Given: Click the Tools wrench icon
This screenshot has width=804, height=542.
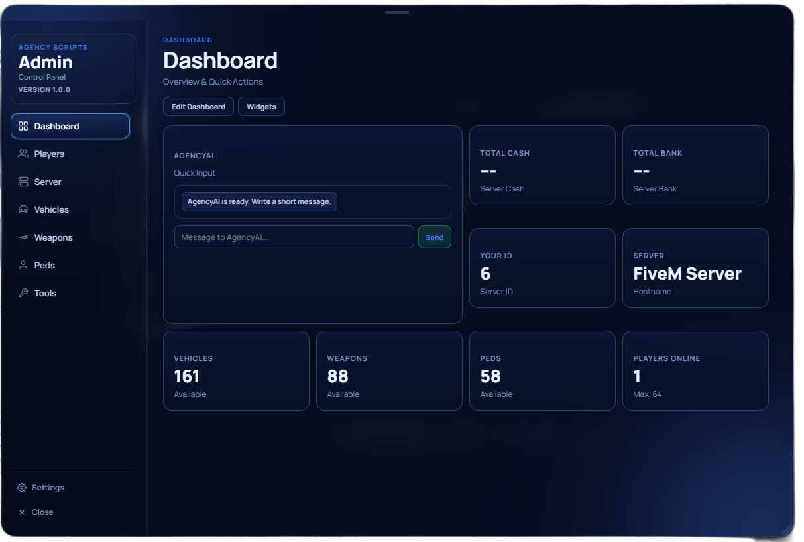Looking at the screenshot, I should (23, 293).
